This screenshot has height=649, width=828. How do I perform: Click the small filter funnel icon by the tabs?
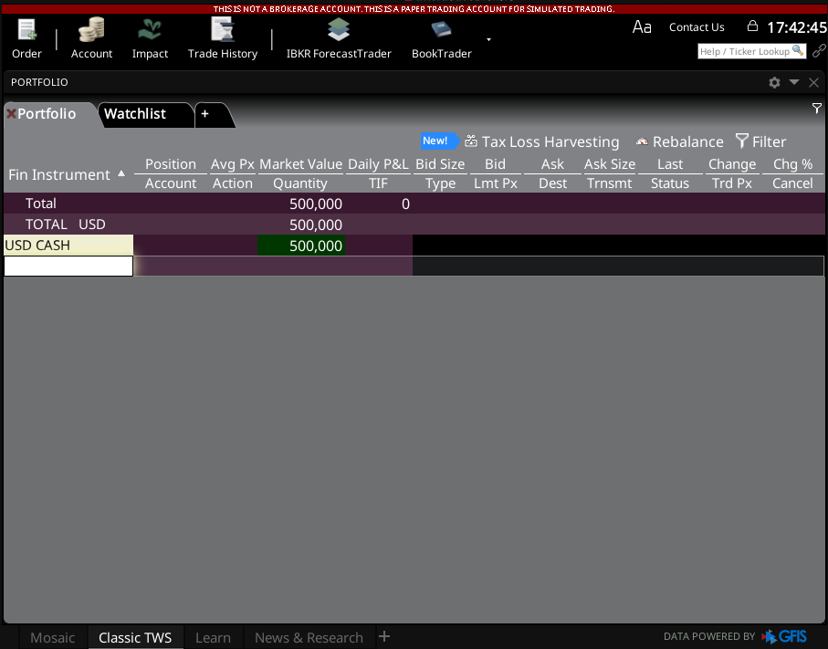816,109
